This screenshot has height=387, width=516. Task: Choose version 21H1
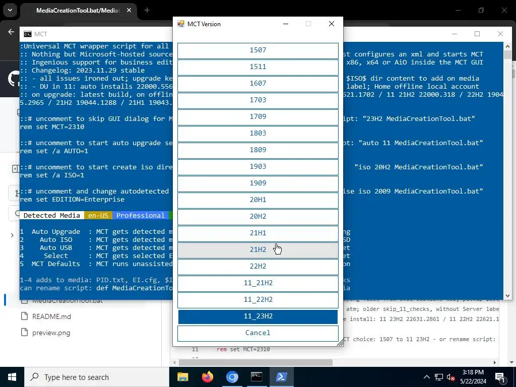pyautogui.click(x=257, y=233)
